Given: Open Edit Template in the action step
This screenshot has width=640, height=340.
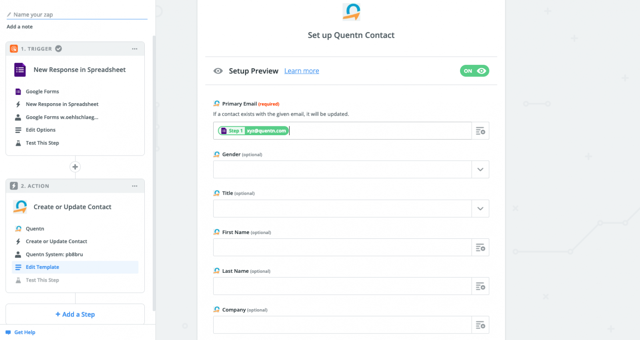Looking at the screenshot, I should [x=42, y=267].
